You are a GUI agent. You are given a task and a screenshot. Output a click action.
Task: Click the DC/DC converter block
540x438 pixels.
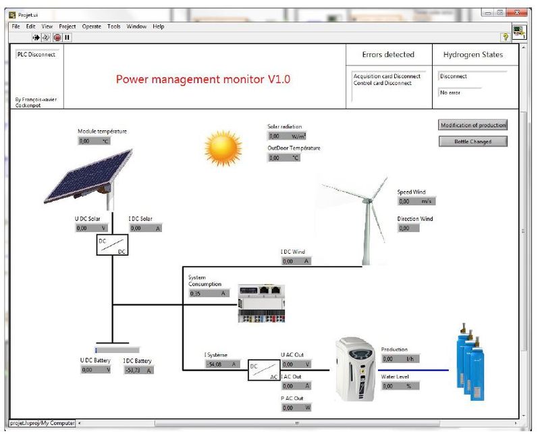point(111,246)
